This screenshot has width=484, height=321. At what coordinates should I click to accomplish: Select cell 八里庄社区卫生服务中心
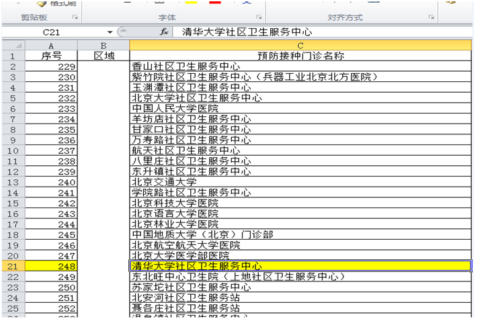[300, 161]
